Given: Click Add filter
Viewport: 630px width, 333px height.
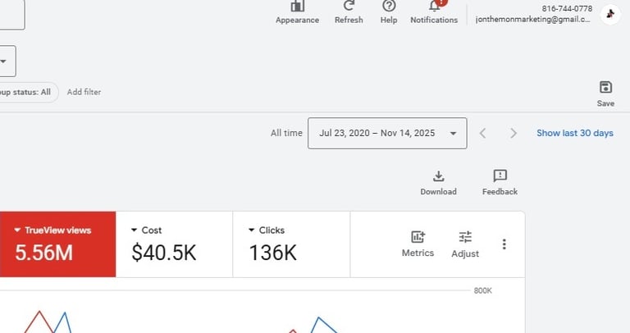Looking at the screenshot, I should click(x=84, y=93).
